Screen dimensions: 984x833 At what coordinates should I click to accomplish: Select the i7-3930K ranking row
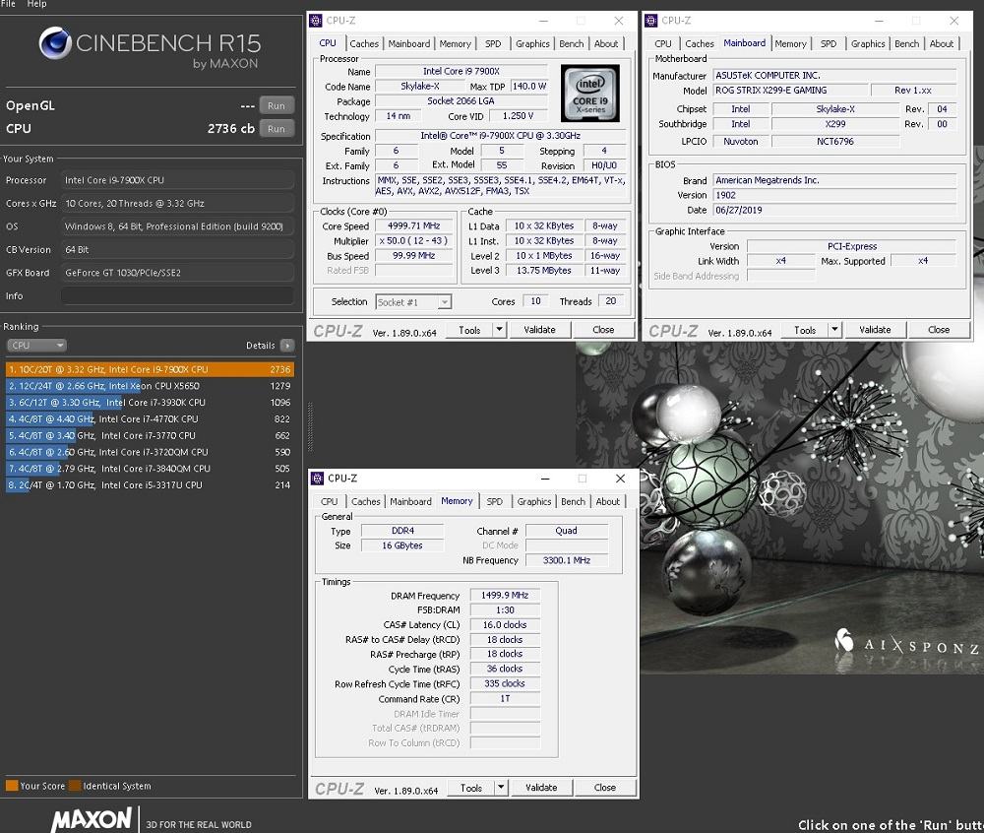pos(150,403)
